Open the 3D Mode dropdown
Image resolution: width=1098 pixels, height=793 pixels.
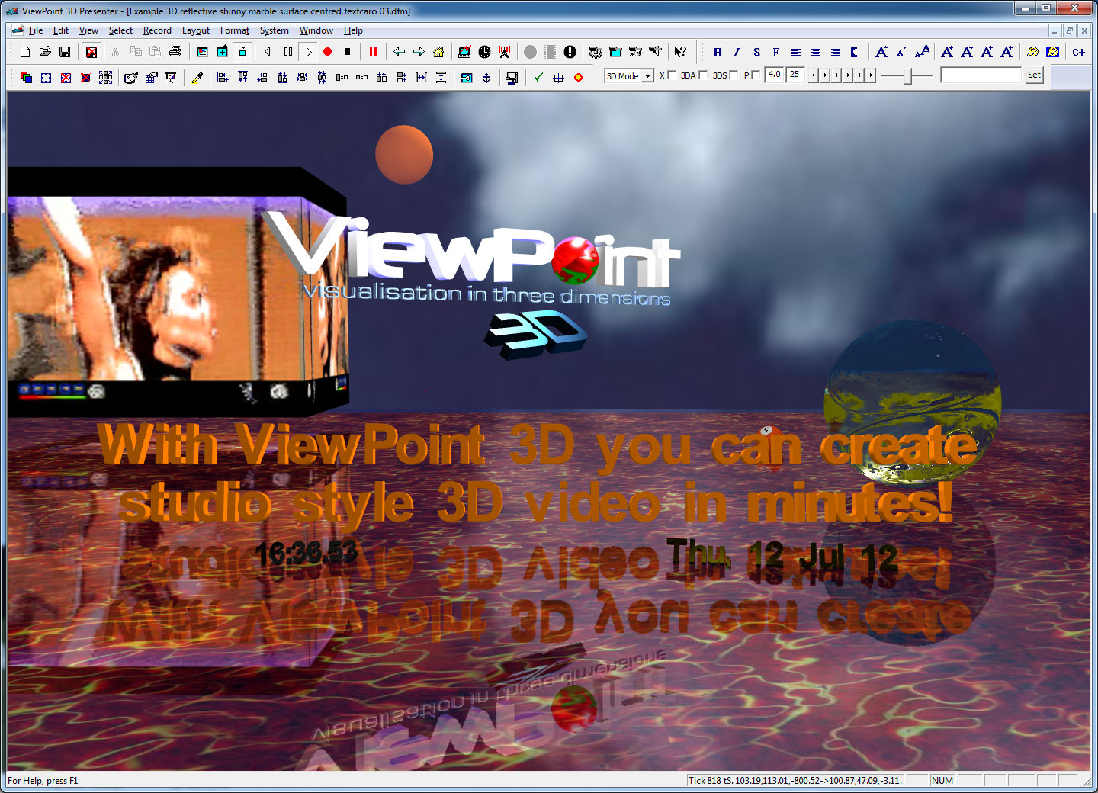pyautogui.click(x=629, y=76)
